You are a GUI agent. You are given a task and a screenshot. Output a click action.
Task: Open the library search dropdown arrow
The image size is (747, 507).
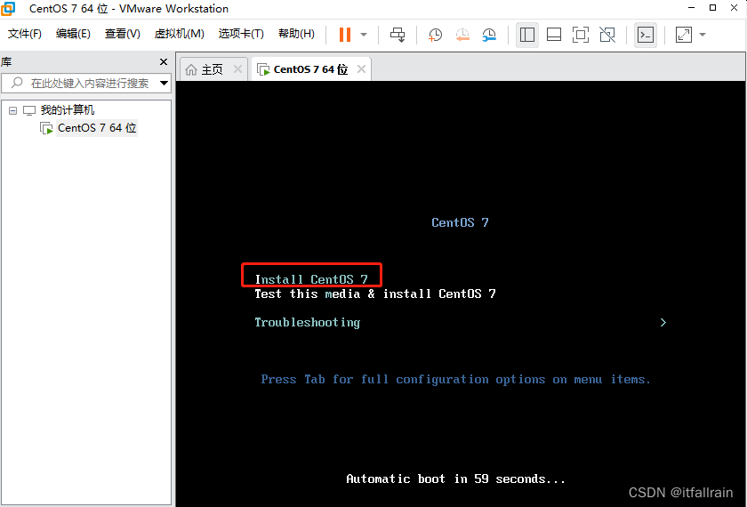click(164, 84)
